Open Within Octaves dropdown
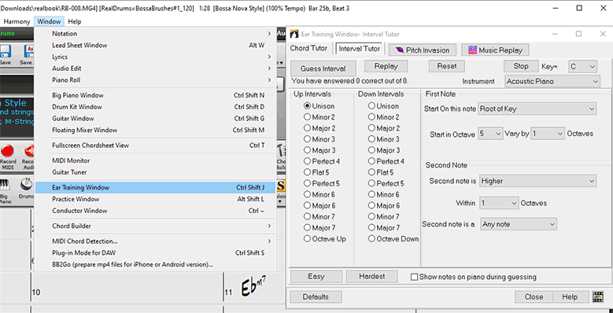This screenshot has height=313, width=613. point(499,203)
